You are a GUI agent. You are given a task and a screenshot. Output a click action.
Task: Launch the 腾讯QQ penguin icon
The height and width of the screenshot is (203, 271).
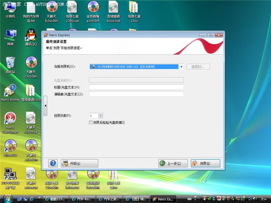(31, 38)
